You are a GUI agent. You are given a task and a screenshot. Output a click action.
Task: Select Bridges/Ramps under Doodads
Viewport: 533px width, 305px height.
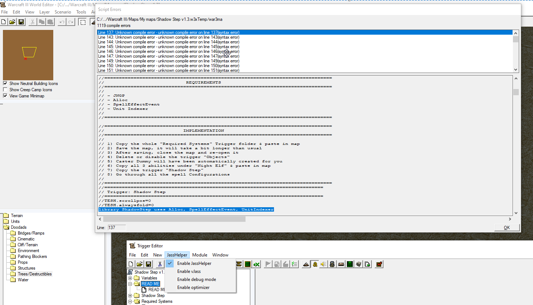(31, 233)
